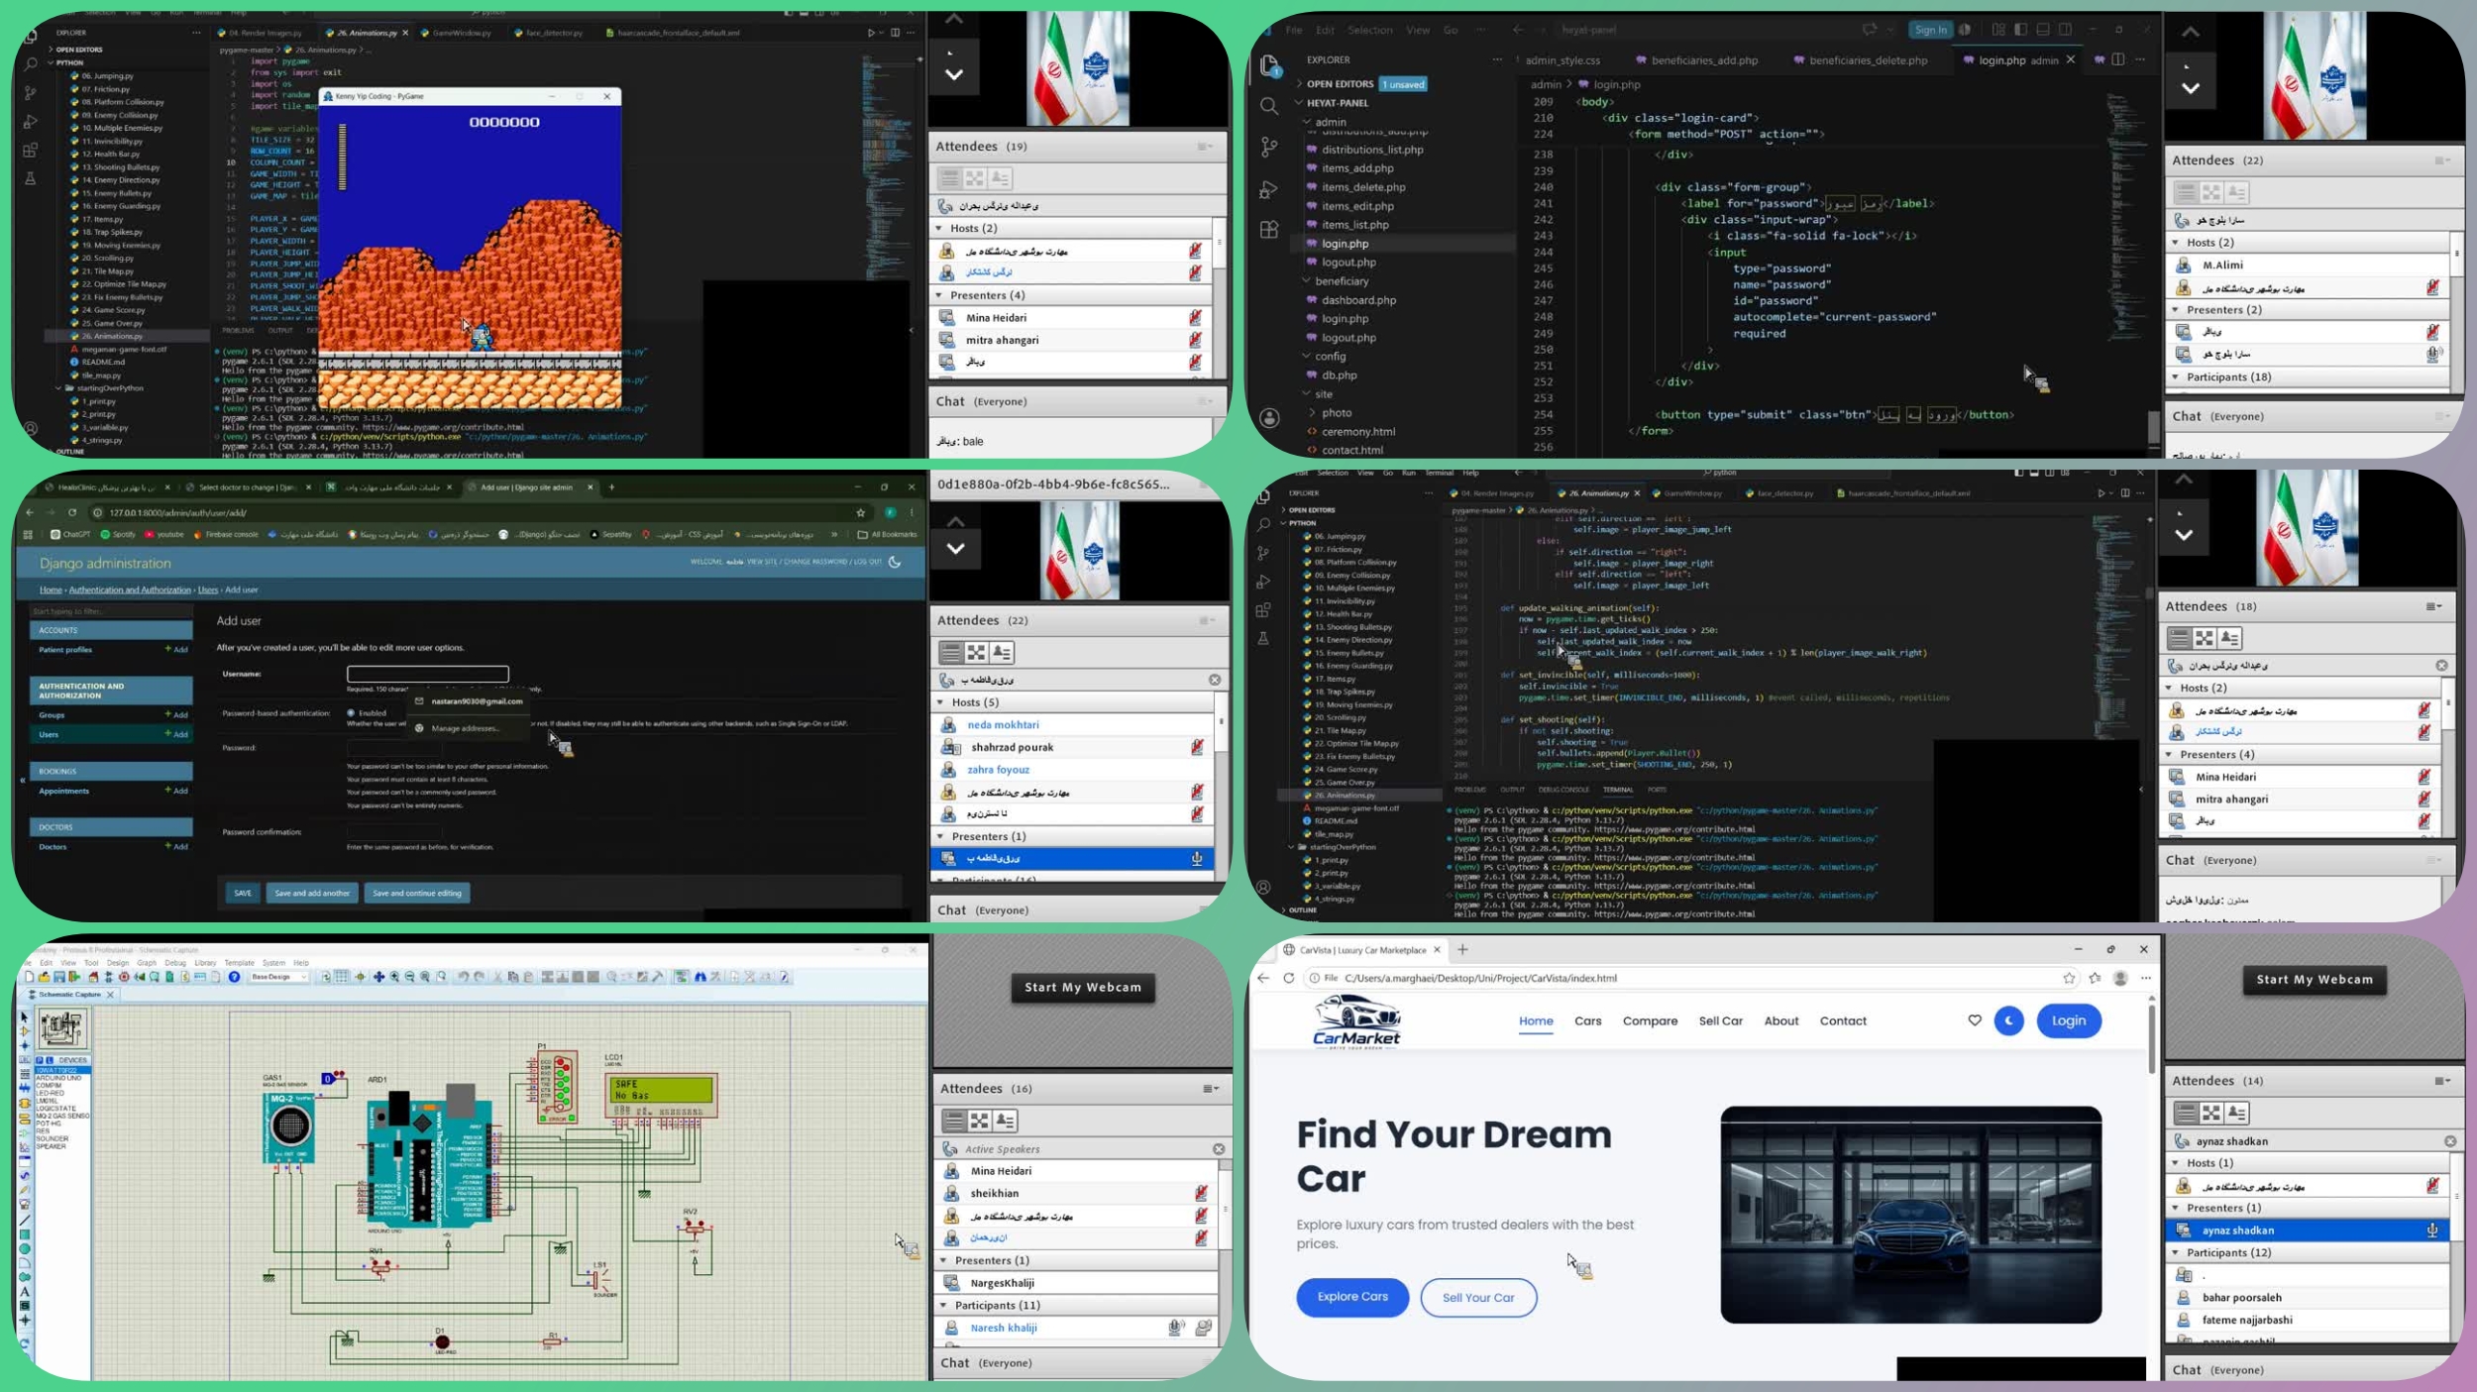
Task: Open the PHP icon action right of login.php tab
Action: [2099, 59]
